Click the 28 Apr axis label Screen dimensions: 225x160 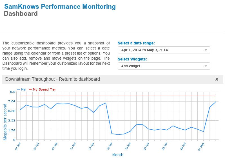(x=183, y=146)
